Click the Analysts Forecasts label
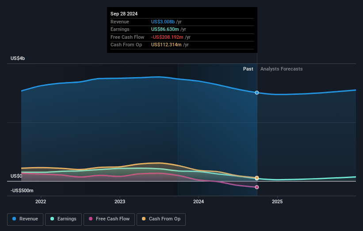The image size is (363, 231). [281, 69]
